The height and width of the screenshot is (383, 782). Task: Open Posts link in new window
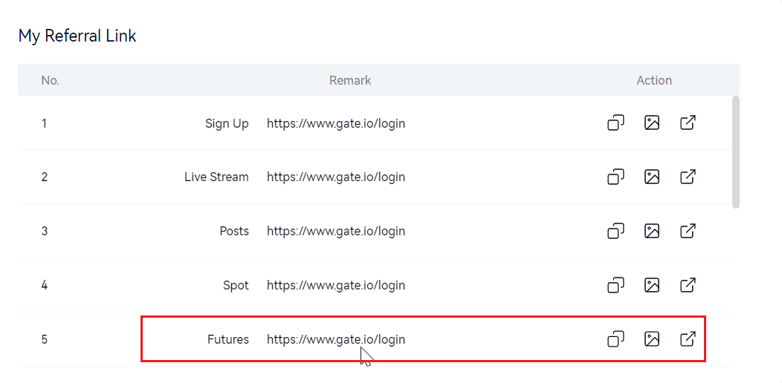point(688,231)
